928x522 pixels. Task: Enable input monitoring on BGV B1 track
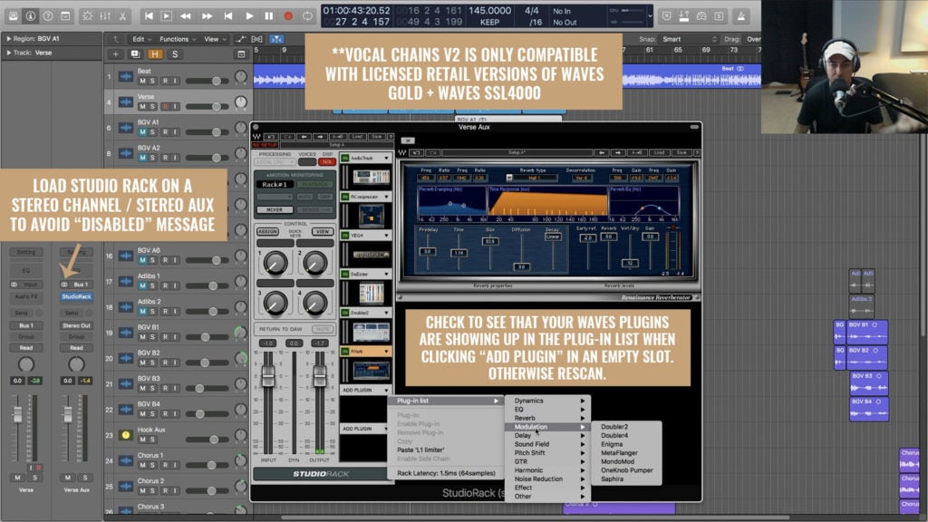point(175,337)
